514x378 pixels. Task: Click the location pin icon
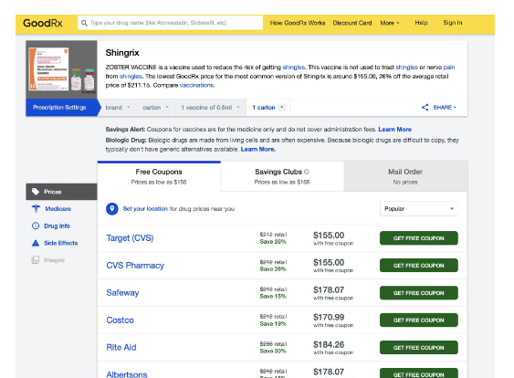point(112,209)
